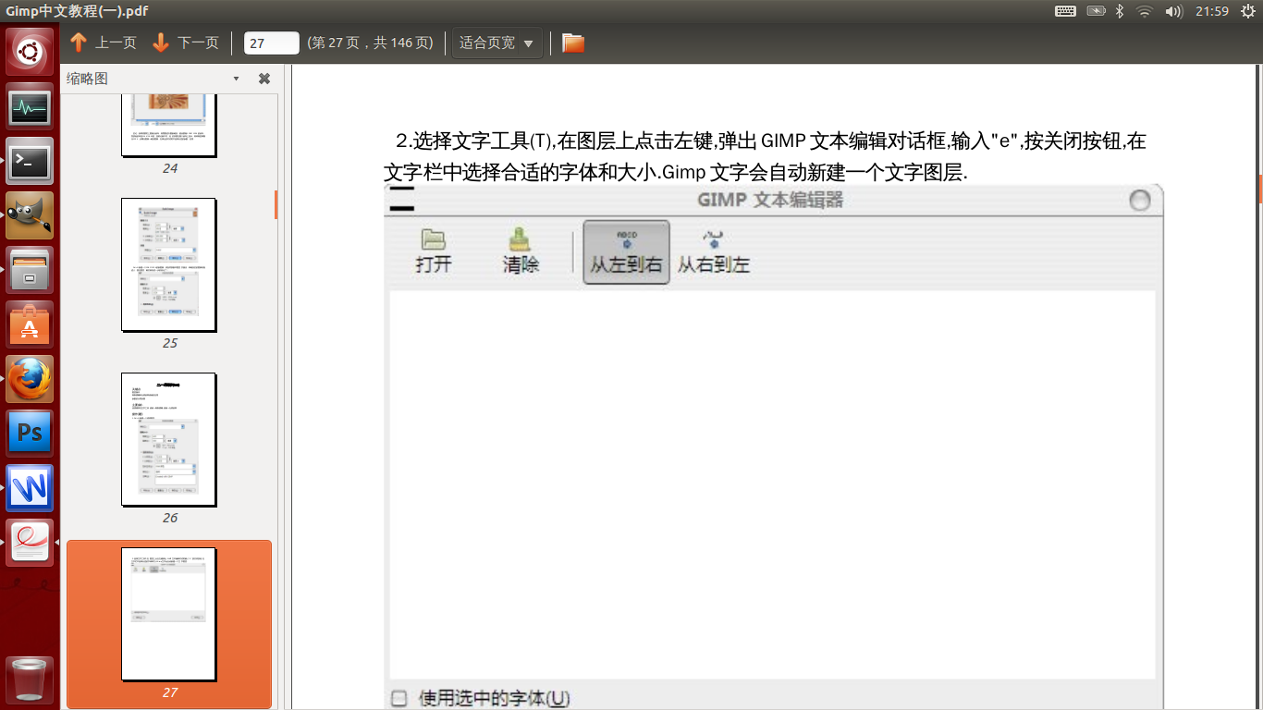Click the thumbnail sidebar scrollbar handle
The width and height of the screenshot is (1263, 710).
[x=276, y=204]
